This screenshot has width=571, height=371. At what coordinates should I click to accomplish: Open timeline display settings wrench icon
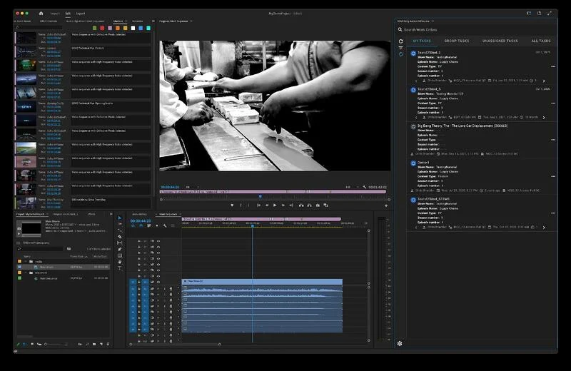coord(165,225)
